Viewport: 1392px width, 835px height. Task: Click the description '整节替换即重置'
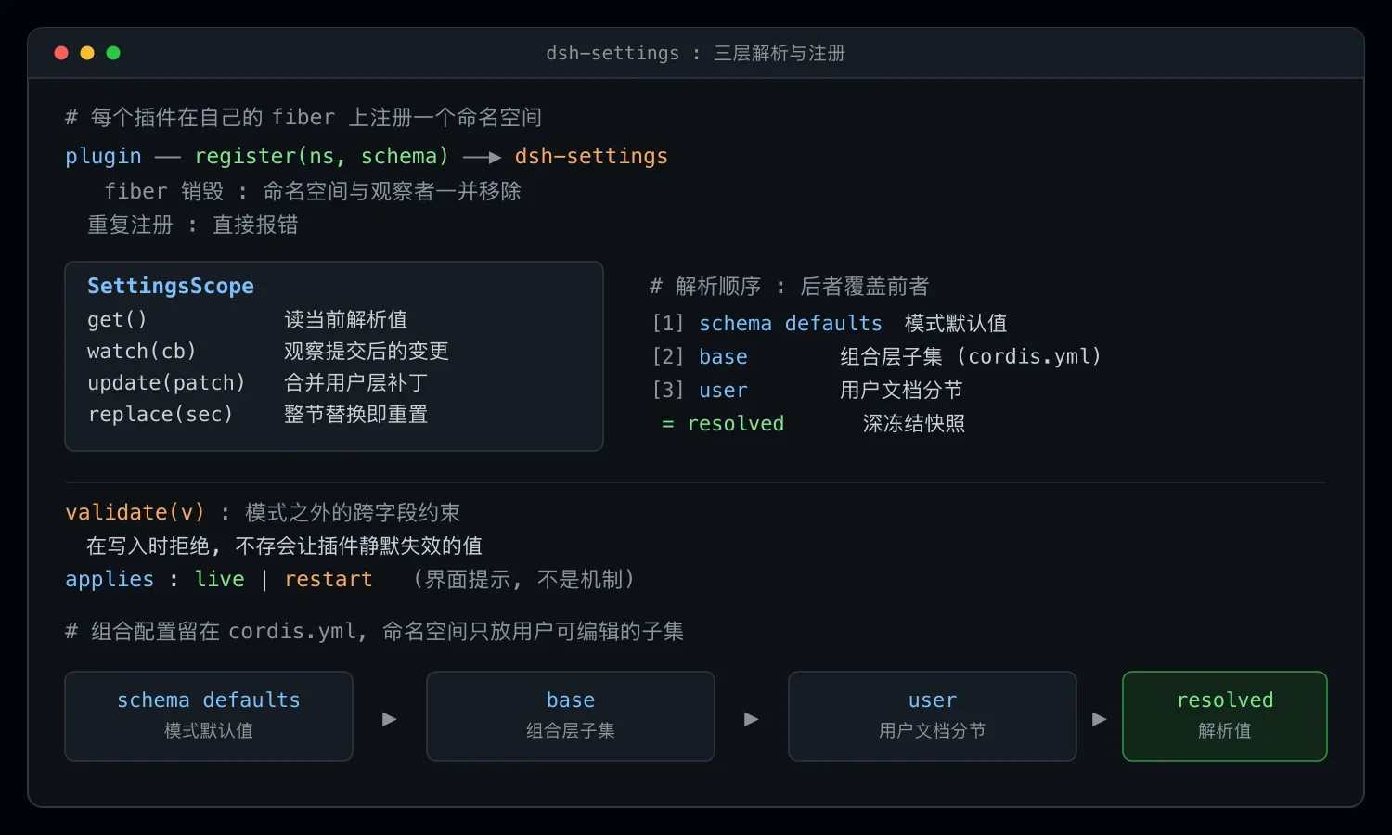tap(355, 415)
